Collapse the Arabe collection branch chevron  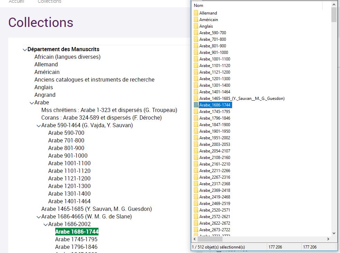32,103
